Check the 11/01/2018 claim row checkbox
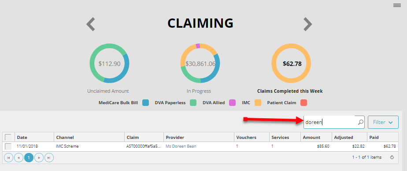This screenshot has width=407, height=171. (x=8, y=146)
